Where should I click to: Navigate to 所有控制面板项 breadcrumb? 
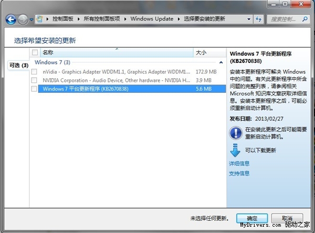pyautogui.click(x=102, y=19)
